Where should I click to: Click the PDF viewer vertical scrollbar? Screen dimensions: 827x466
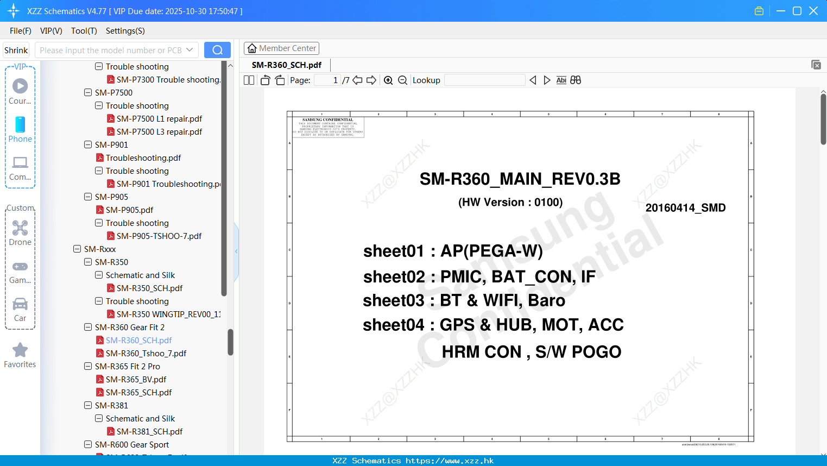click(823, 119)
